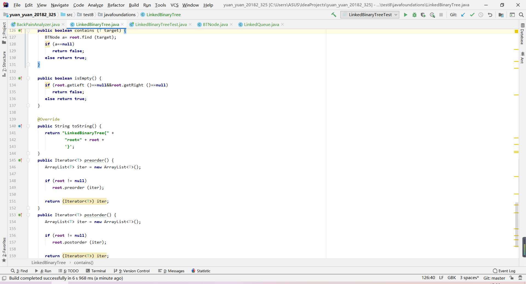
Task: Toggle tool window quick access icon
Action: pos(4,278)
